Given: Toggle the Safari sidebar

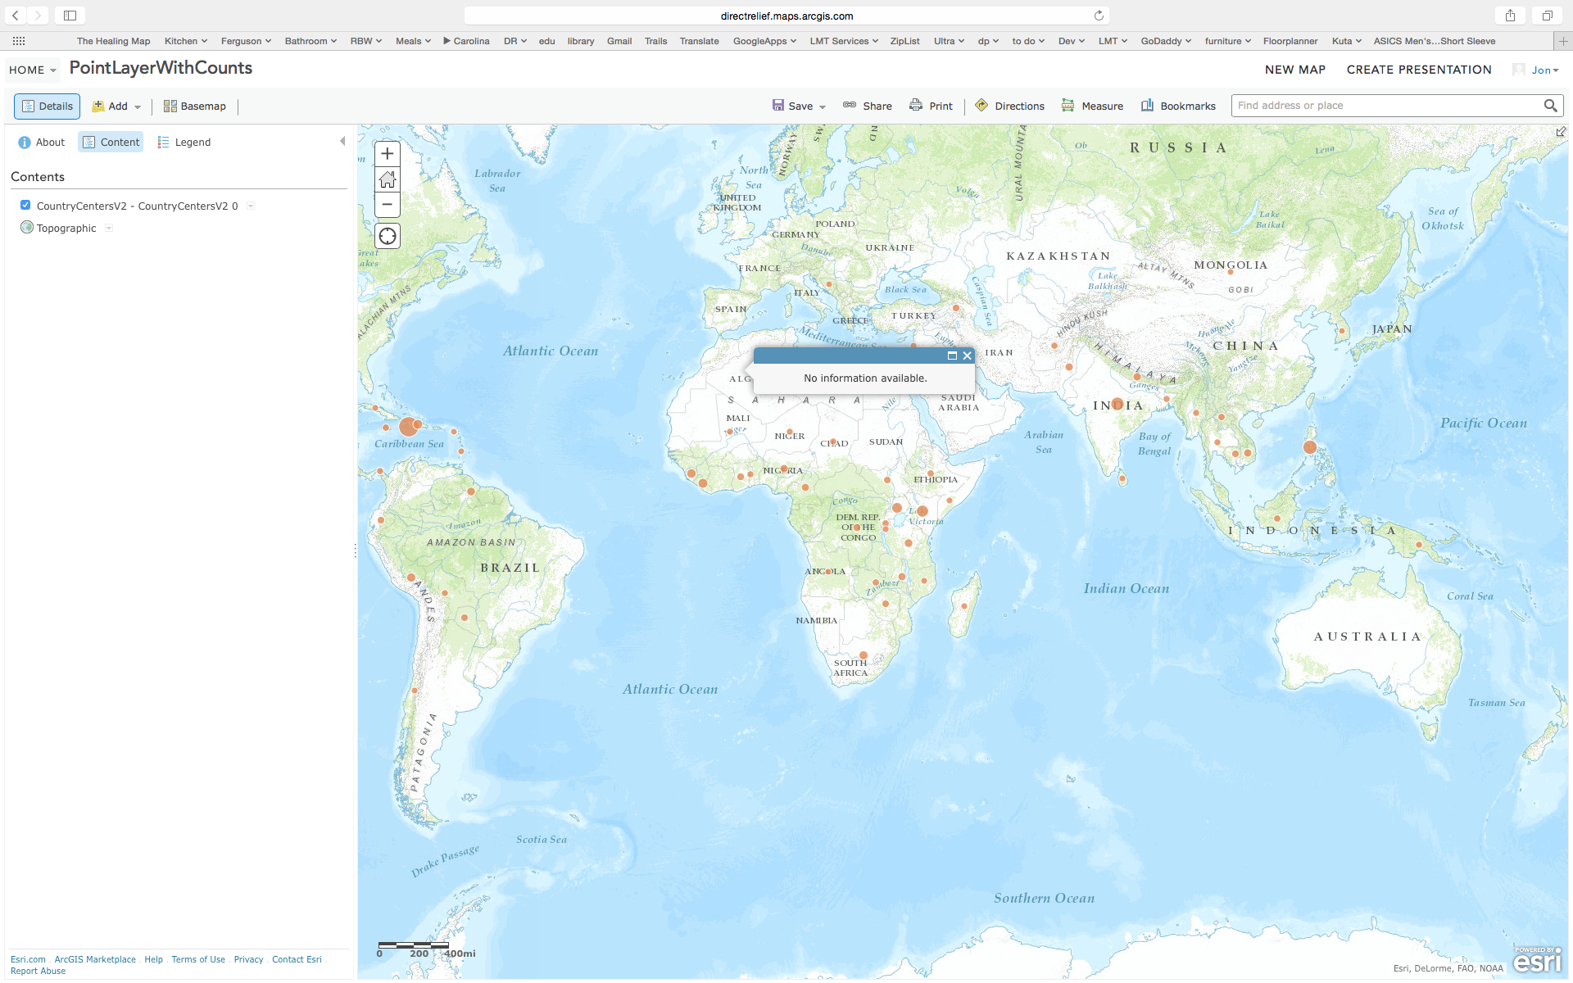Looking at the screenshot, I should click(x=70, y=16).
